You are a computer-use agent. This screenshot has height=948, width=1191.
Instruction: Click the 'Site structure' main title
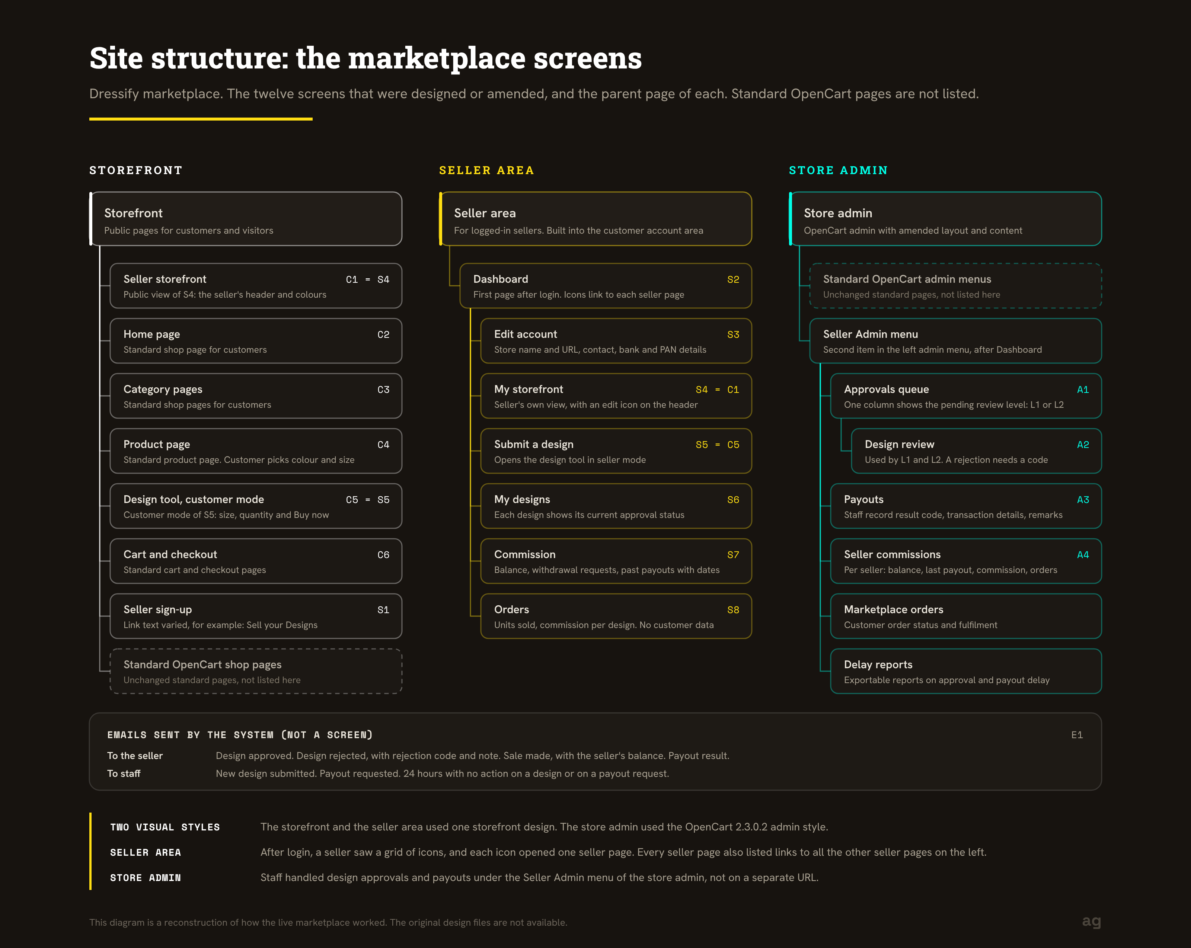coord(366,58)
